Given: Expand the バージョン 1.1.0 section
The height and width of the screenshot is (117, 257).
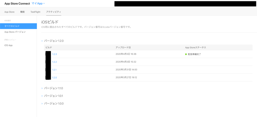Looking at the screenshot, I should pyautogui.click(x=42, y=88).
